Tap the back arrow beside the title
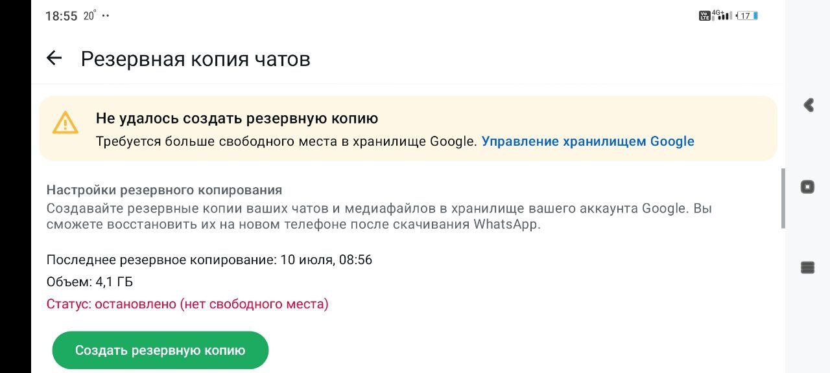This screenshot has width=830, height=373. (x=54, y=58)
